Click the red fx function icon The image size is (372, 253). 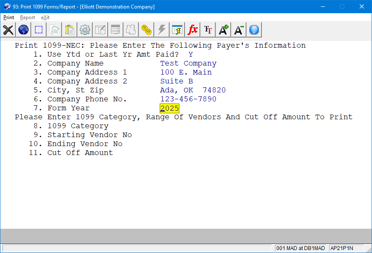click(193, 30)
